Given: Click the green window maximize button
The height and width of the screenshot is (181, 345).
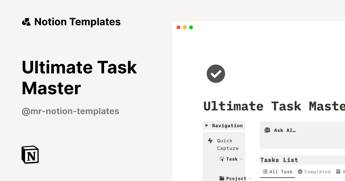Looking at the screenshot, I should click(x=191, y=27).
